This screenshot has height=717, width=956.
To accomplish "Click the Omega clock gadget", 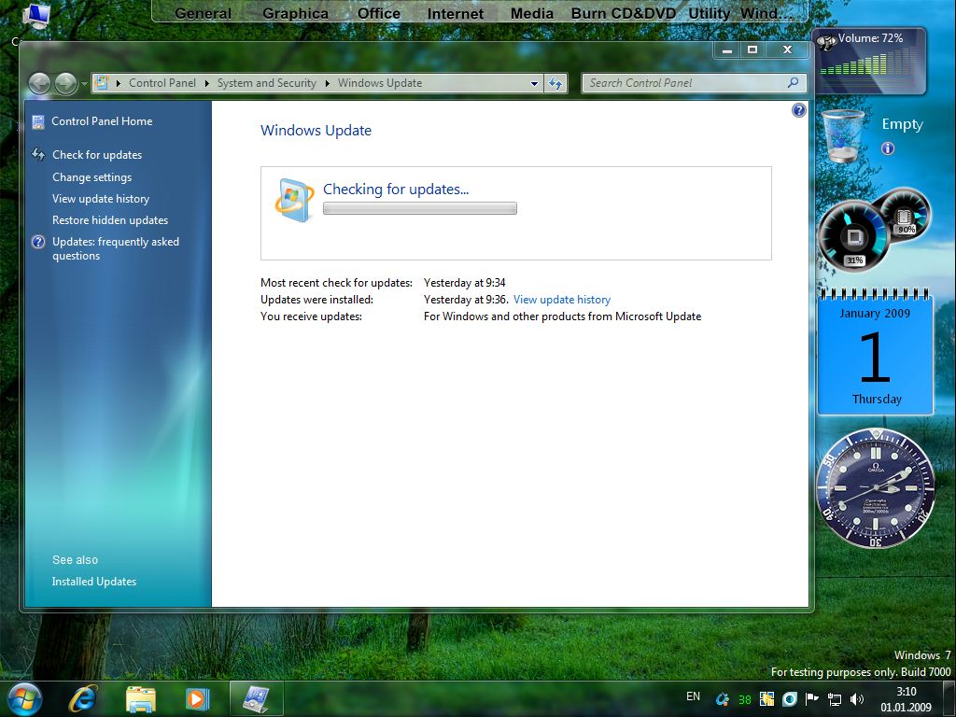I will (876, 488).
